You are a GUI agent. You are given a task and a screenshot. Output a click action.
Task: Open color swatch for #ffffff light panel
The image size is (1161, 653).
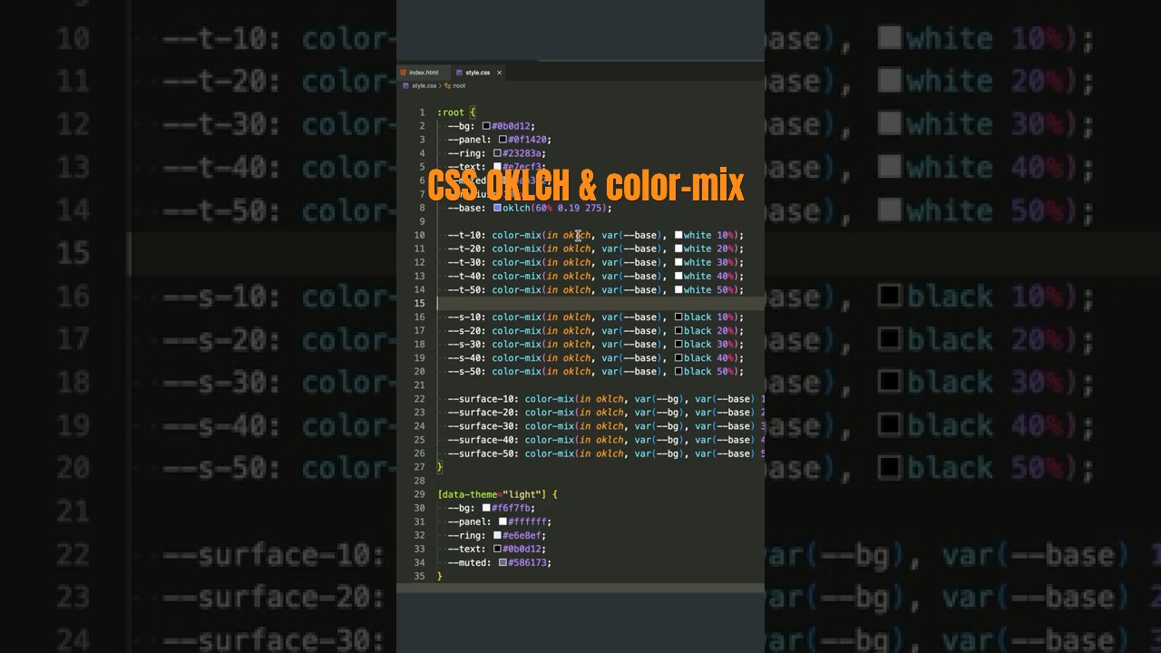coord(502,521)
